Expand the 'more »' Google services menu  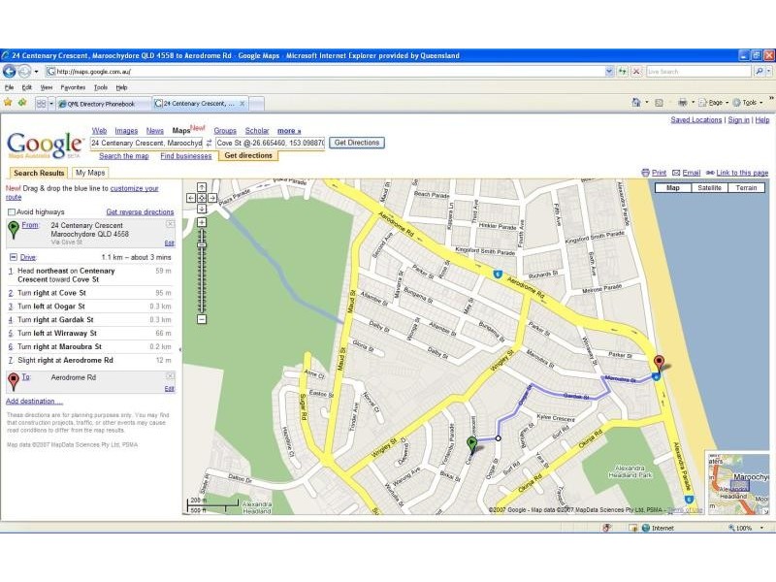(x=289, y=131)
